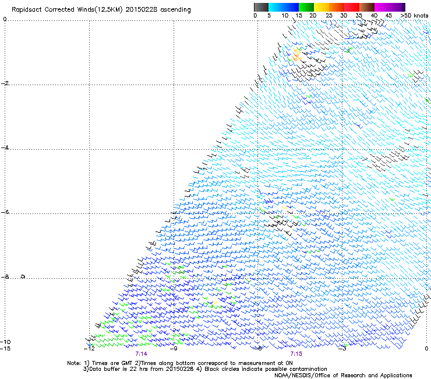The width and height of the screenshot is (431, 379).
Task: Click the Rapidscat Corrected Winds title text
Action: (x=101, y=10)
